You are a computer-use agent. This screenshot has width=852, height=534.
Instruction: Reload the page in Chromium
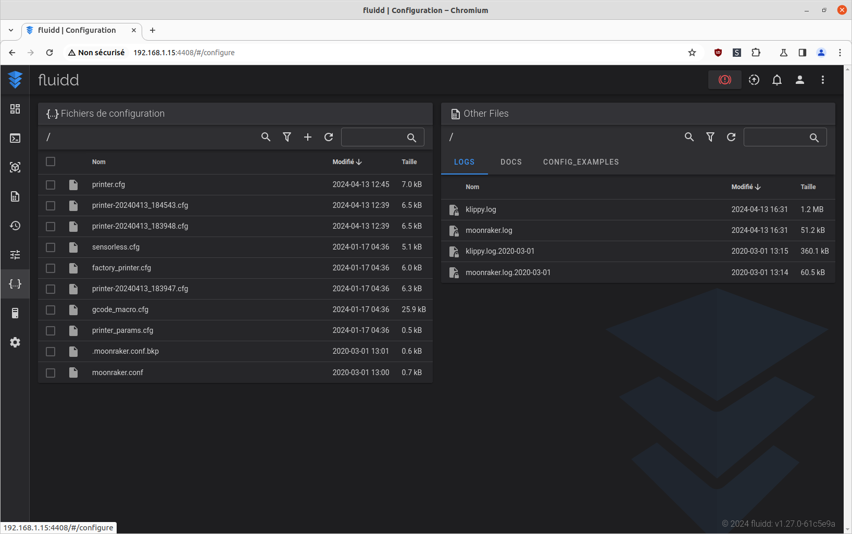pyautogui.click(x=49, y=53)
